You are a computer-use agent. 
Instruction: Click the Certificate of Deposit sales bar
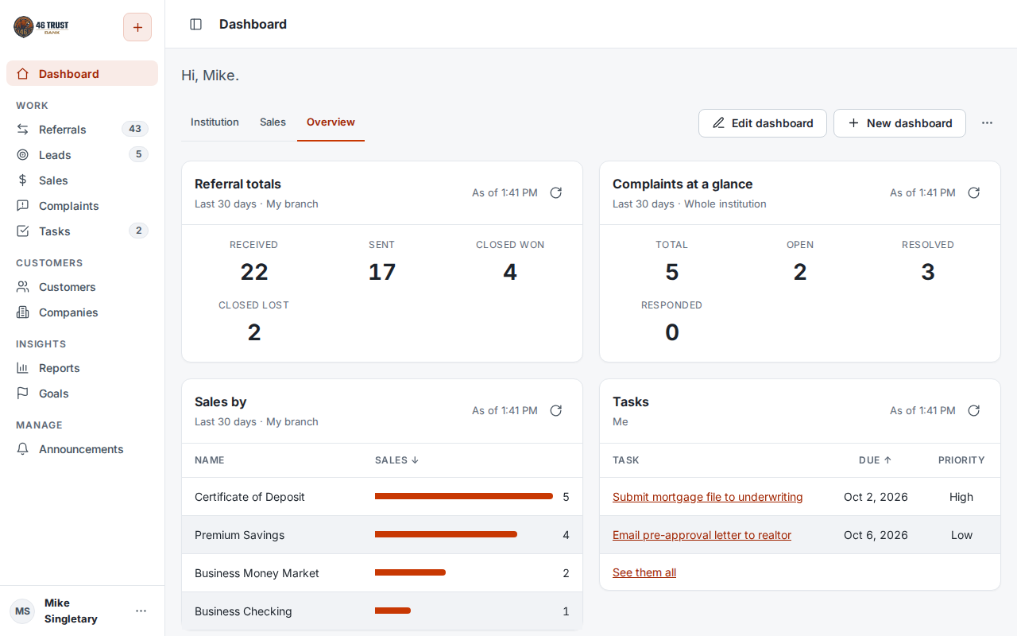tap(464, 496)
